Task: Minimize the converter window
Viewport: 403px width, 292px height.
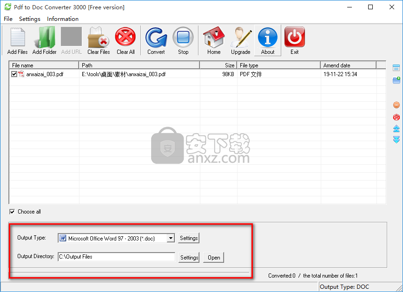Action: click(x=349, y=7)
